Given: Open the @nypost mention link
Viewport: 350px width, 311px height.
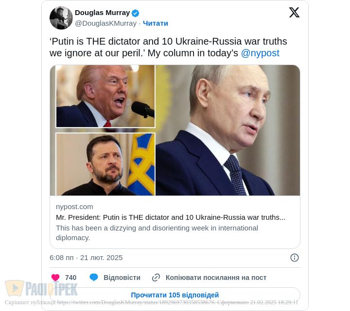Looking at the screenshot, I should click(x=260, y=53).
